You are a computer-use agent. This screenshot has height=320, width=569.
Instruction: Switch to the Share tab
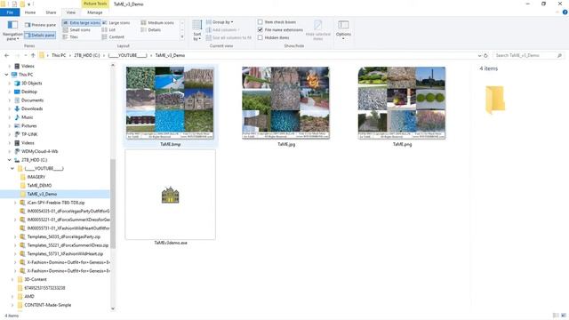tap(51, 12)
